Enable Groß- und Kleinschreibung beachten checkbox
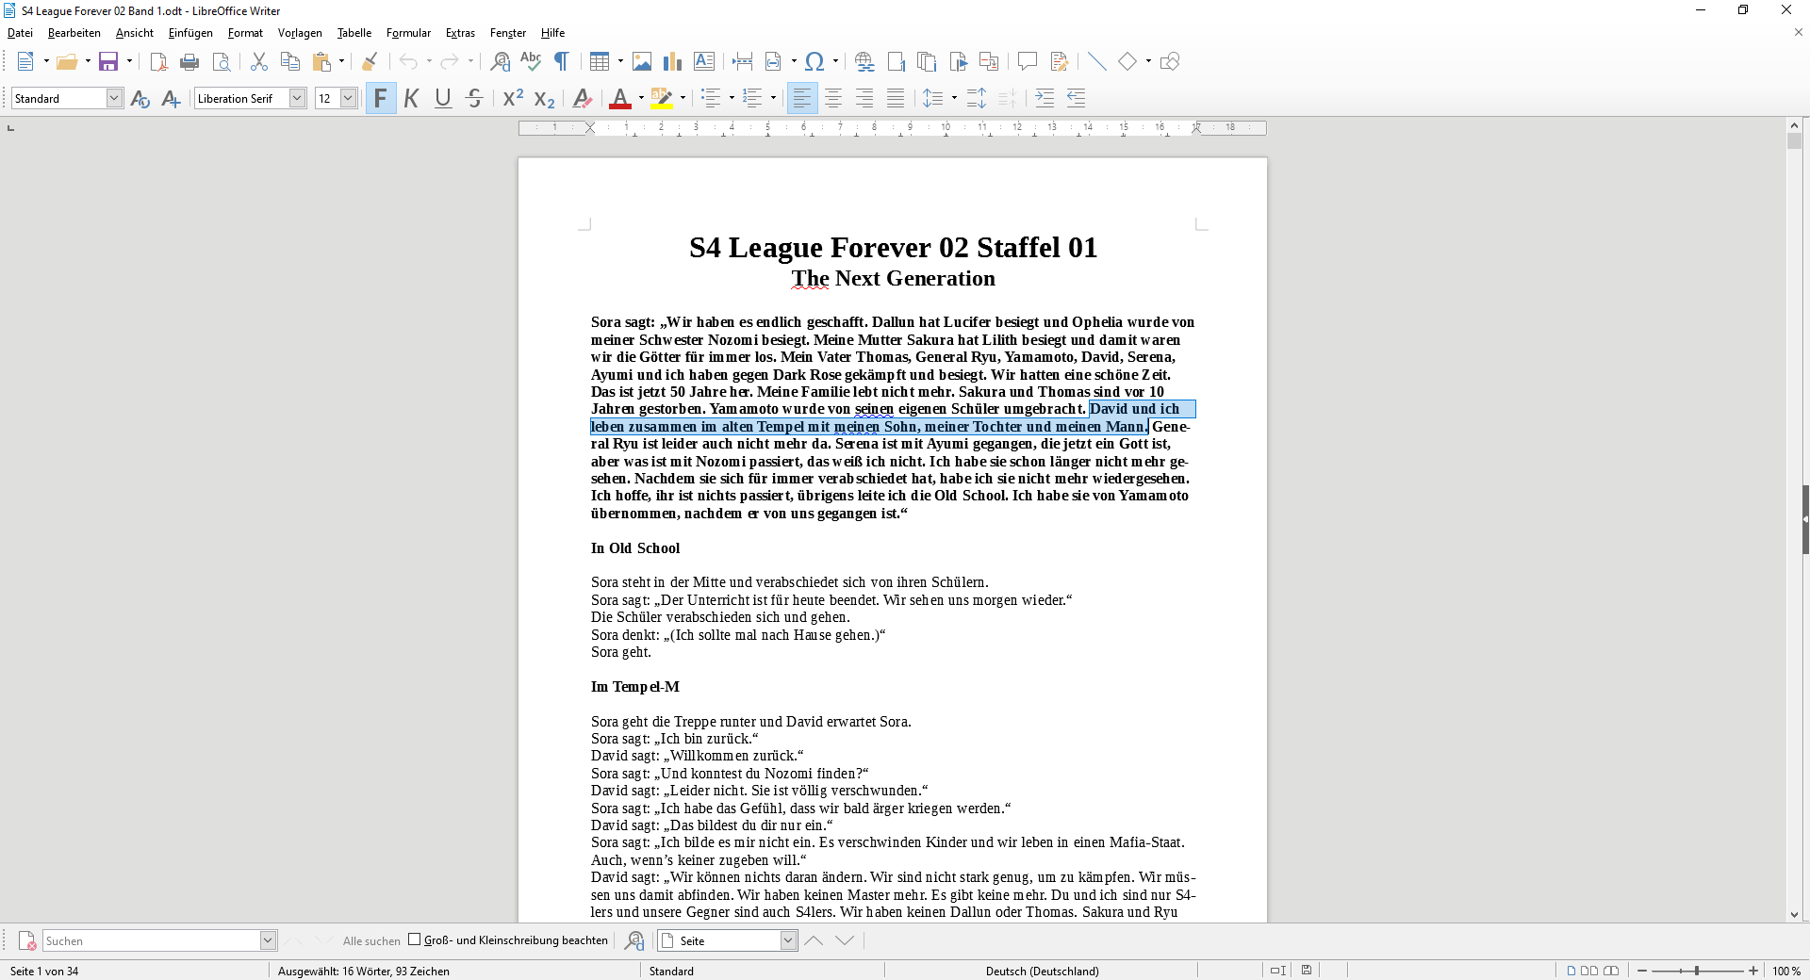 [414, 939]
